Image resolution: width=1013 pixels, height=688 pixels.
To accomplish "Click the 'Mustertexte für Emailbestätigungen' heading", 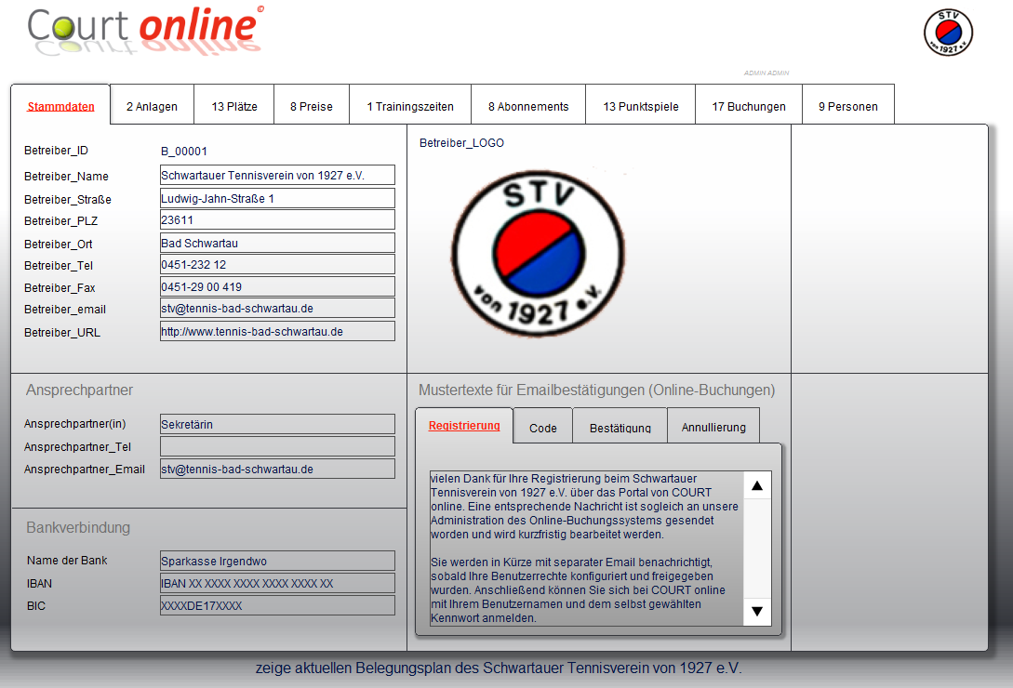I will click(x=597, y=390).
